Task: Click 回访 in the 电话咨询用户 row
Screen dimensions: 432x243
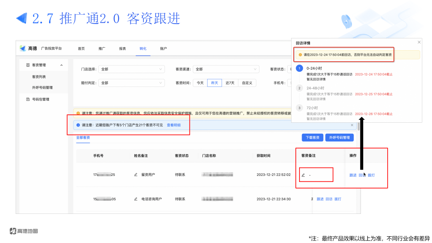Action: pos(329,199)
